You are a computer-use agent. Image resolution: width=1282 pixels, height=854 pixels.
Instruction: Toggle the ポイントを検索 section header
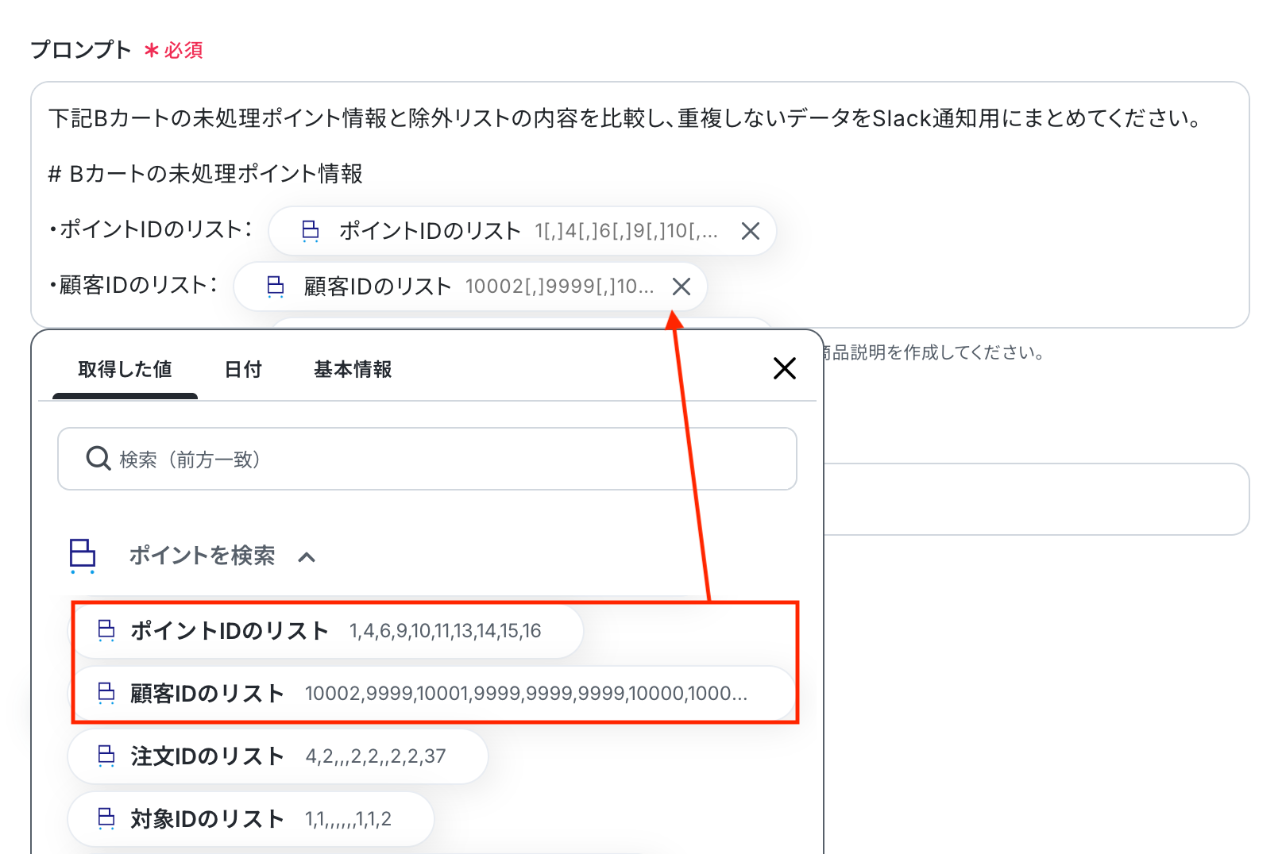pos(202,556)
